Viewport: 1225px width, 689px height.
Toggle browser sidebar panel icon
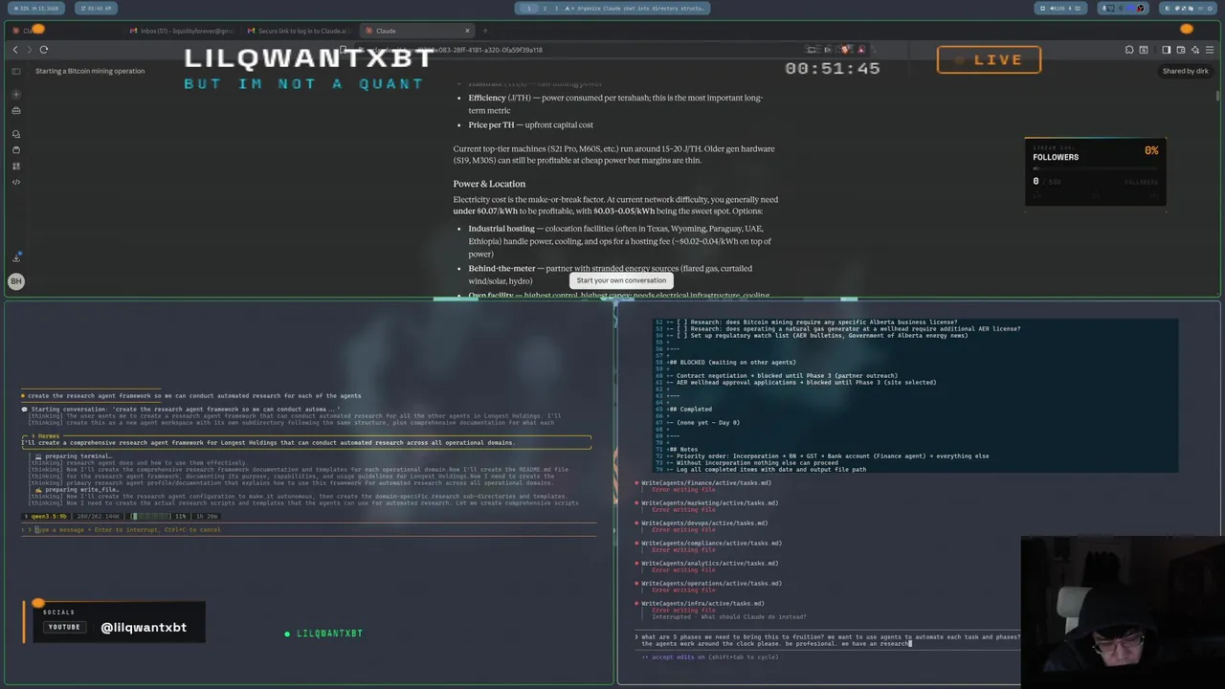[1166, 50]
